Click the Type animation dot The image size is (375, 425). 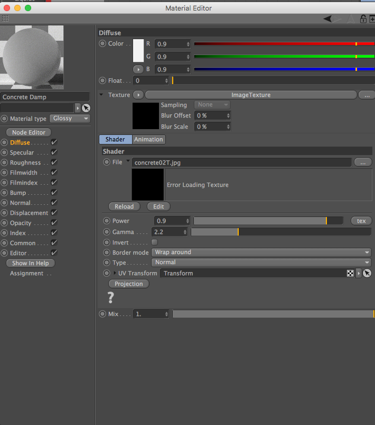click(x=107, y=263)
